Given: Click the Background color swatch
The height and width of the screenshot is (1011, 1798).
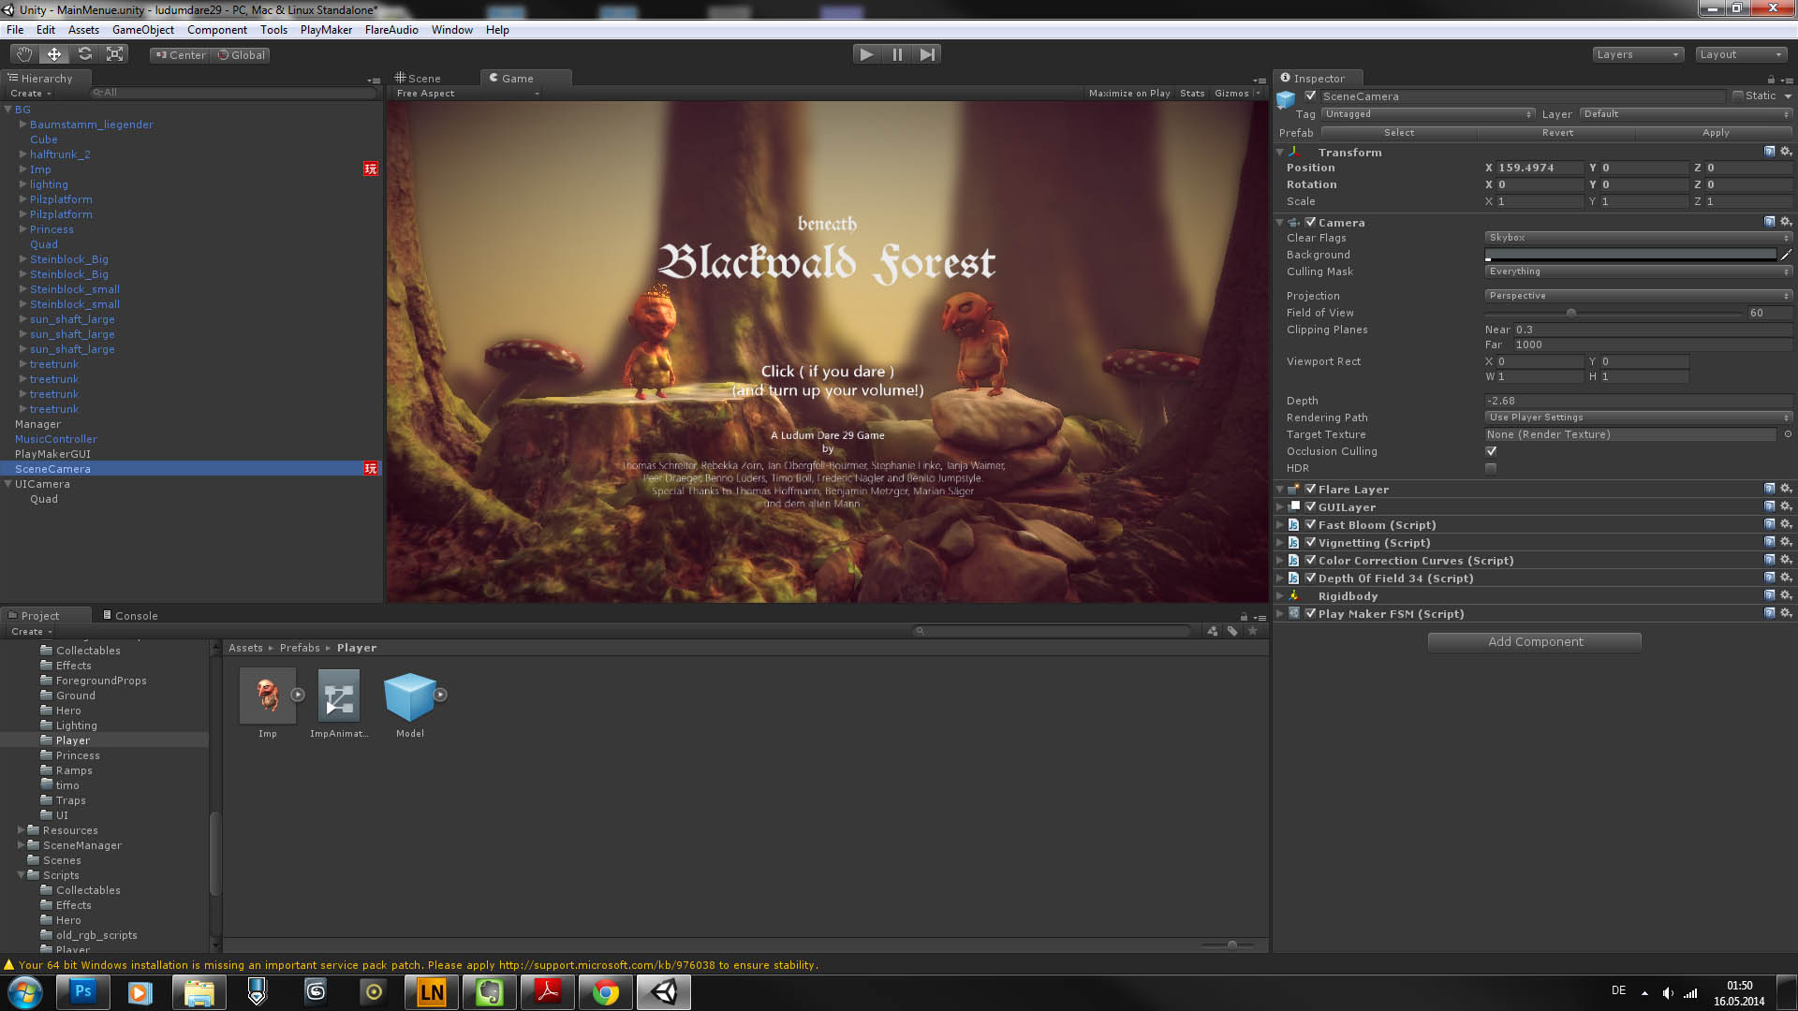Looking at the screenshot, I should 1630,255.
